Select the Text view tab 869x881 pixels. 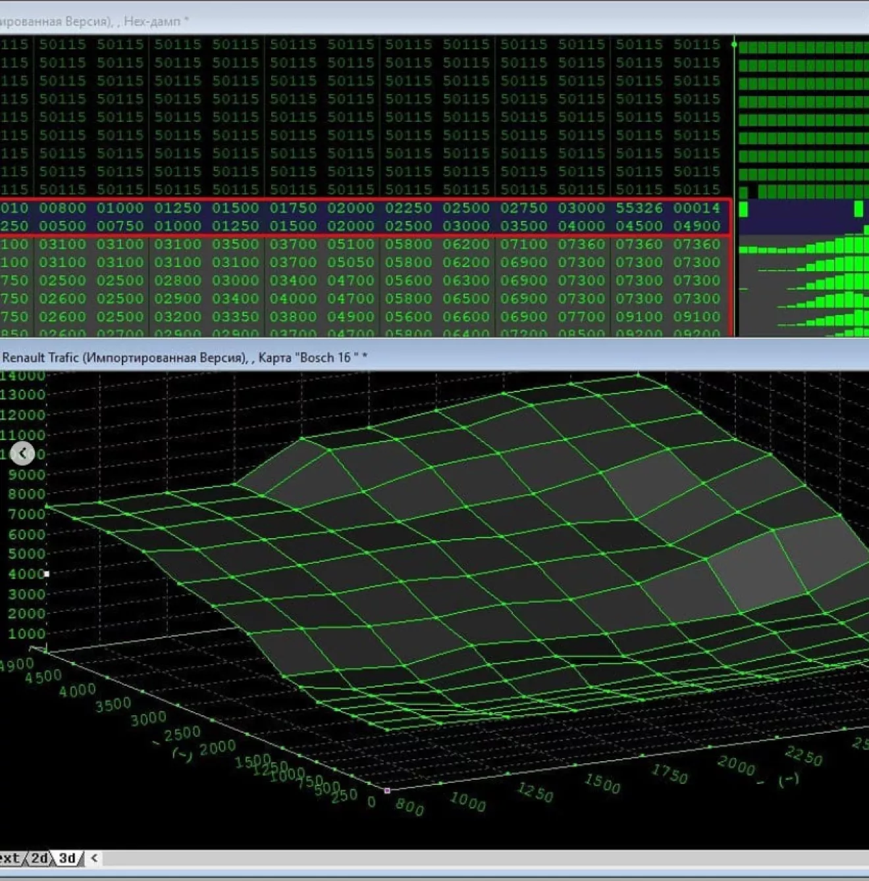click(x=10, y=858)
